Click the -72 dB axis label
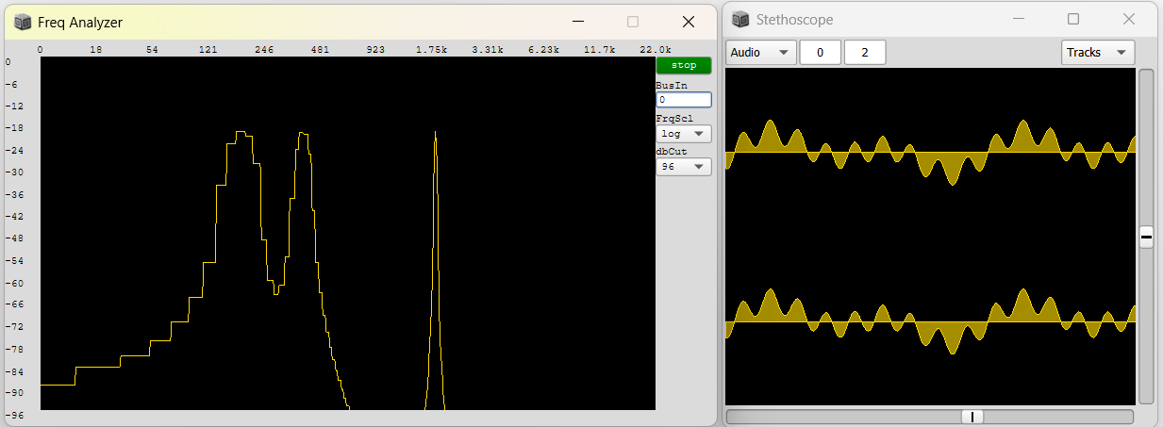The image size is (1163, 427). click(13, 326)
